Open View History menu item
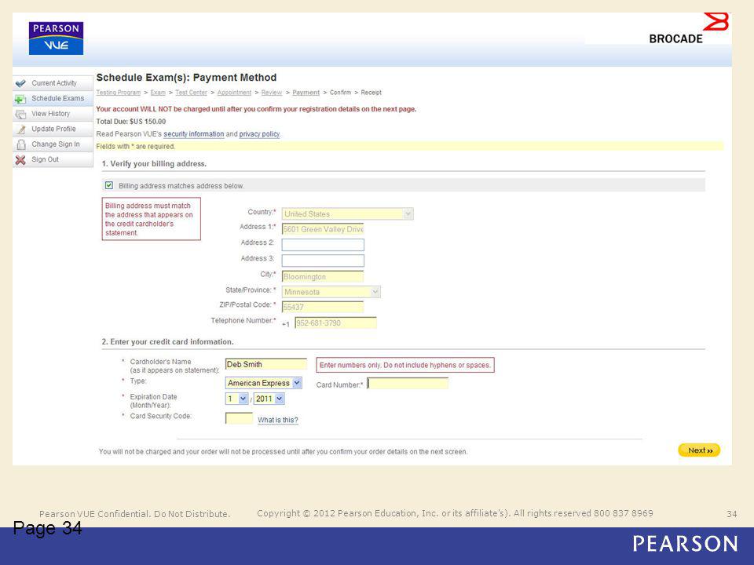 (x=53, y=114)
